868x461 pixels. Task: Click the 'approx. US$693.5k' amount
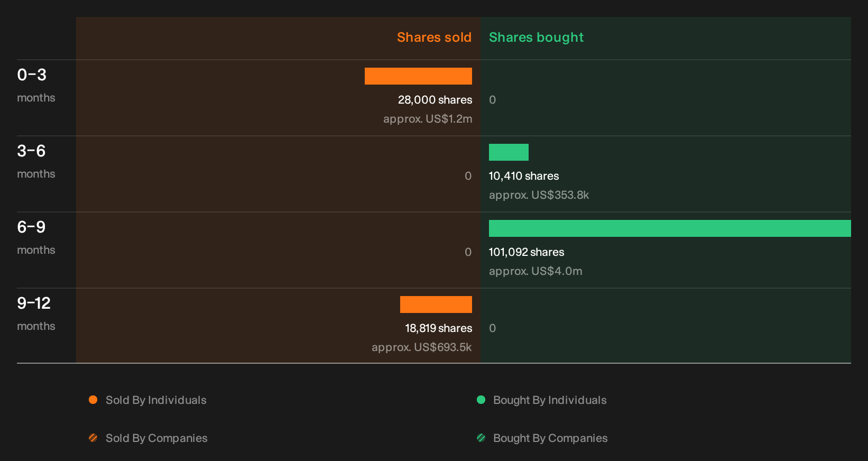[422, 347]
